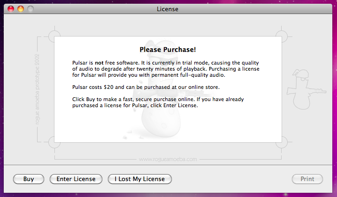Screen dimensions: 337x197
Task: Click the Buy button
Action: coord(29,179)
